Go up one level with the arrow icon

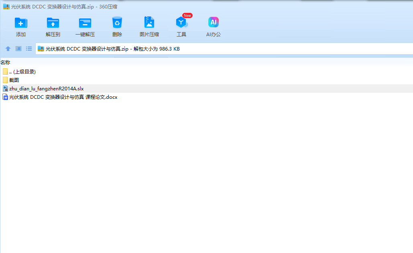(x=8, y=49)
